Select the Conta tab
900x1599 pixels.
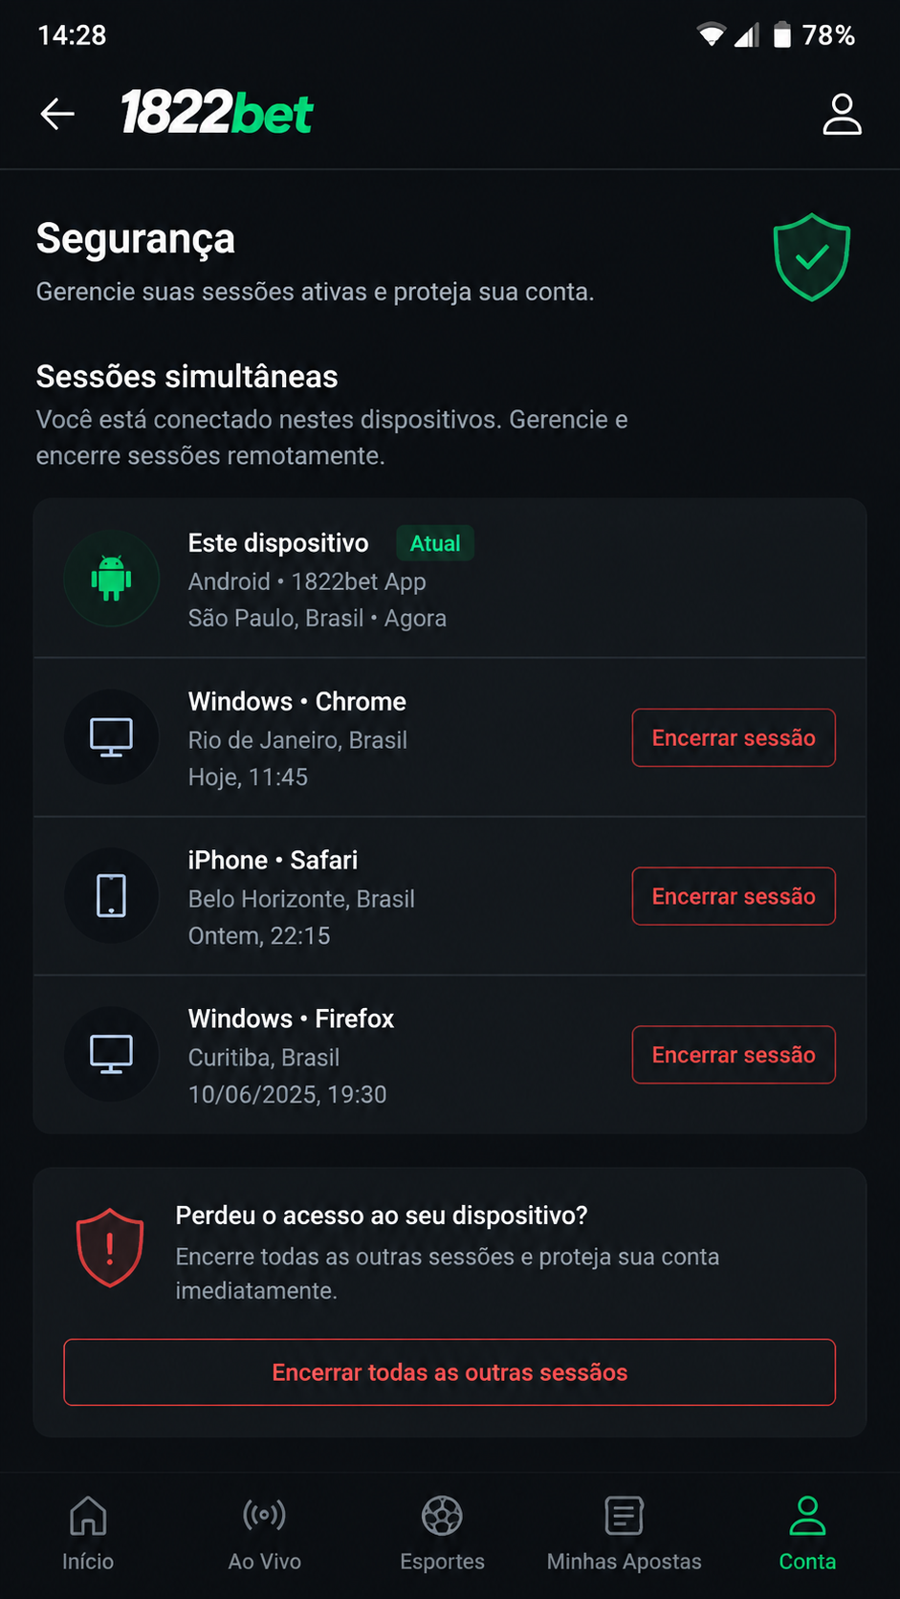(x=807, y=1534)
